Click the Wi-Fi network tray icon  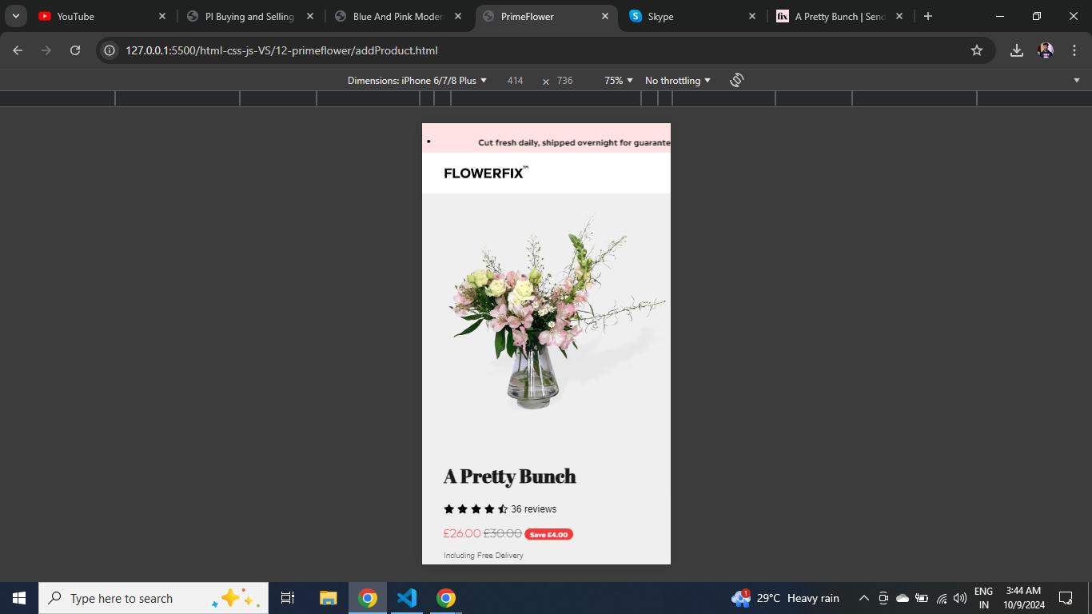pyautogui.click(x=942, y=598)
